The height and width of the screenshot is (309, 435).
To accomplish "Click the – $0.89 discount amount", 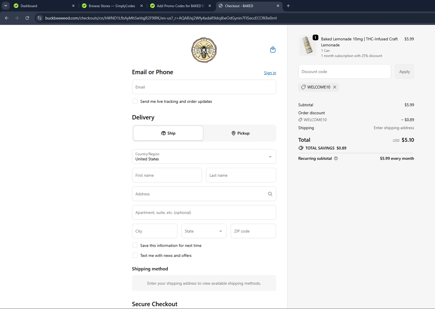I will [407, 120].
